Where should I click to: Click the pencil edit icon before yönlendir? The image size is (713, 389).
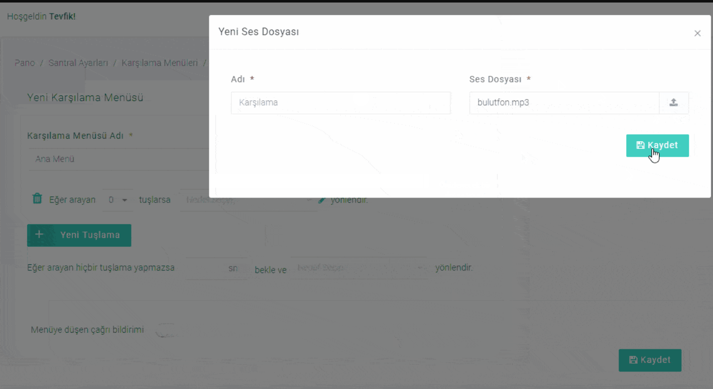pos(322,200)
